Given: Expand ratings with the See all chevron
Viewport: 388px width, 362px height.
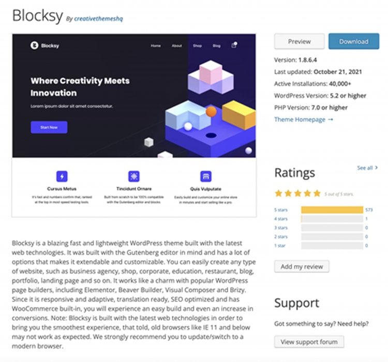Looking at the screenshot, I should pos(377,168).
